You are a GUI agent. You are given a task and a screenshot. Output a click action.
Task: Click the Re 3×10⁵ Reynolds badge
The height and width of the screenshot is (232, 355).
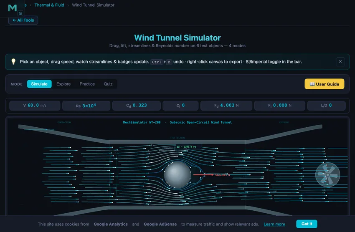(x=86, y=106)
